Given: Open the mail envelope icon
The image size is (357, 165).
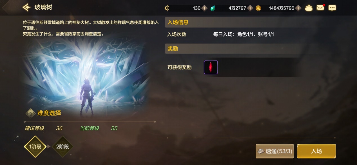Looking at the screenshot, I should click(x=320, y=8).
